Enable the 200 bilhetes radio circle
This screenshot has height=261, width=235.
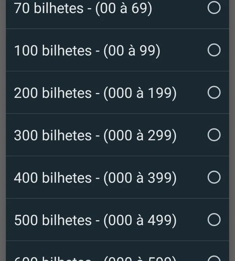tap(214, 93)
